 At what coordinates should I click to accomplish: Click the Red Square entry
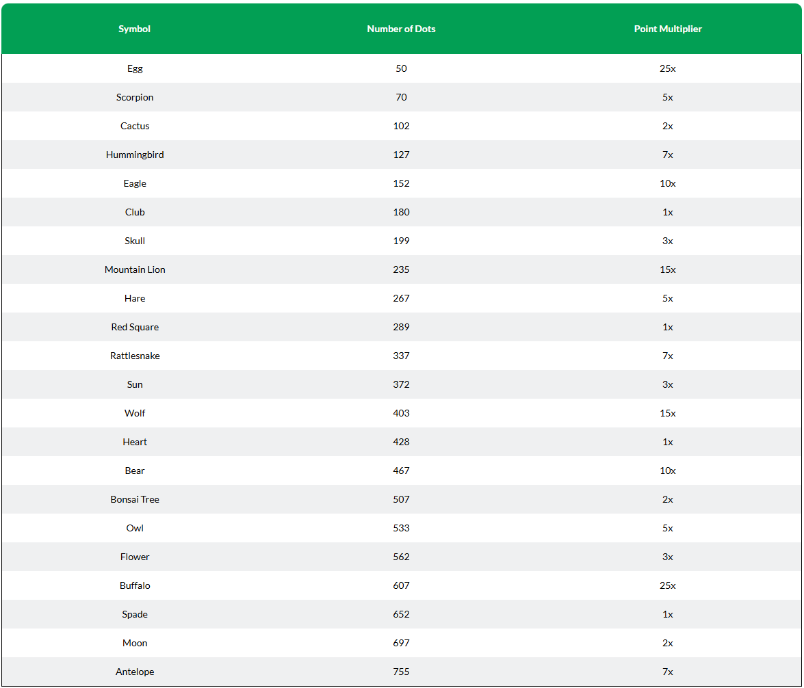tap(135, 327)
